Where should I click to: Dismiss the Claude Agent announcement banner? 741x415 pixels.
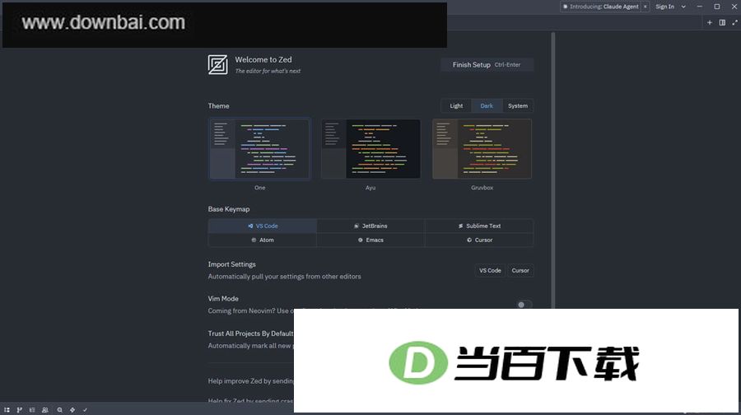[645, 7]
